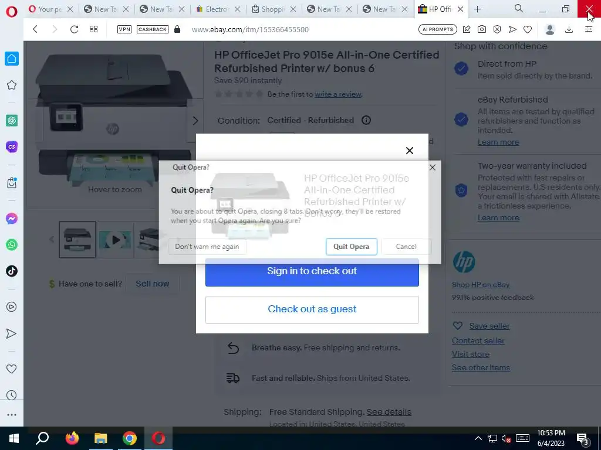This screenshot has height=450, width=601.
Task: Open sidebar My Flow arrow icon
Action: pos(12,333)
